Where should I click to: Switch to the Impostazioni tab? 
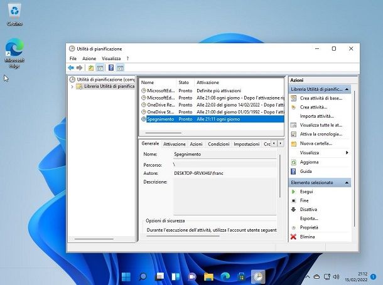tap(247, 144)
